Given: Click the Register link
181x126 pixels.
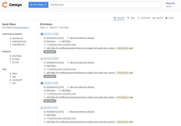Looking at the screenshot, I should click(170, 3).
